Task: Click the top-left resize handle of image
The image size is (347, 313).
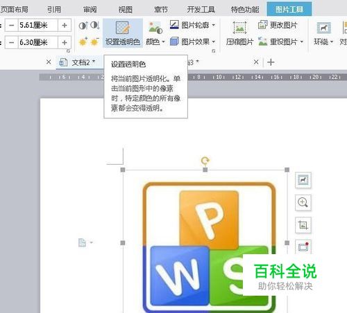Action: 123,170
